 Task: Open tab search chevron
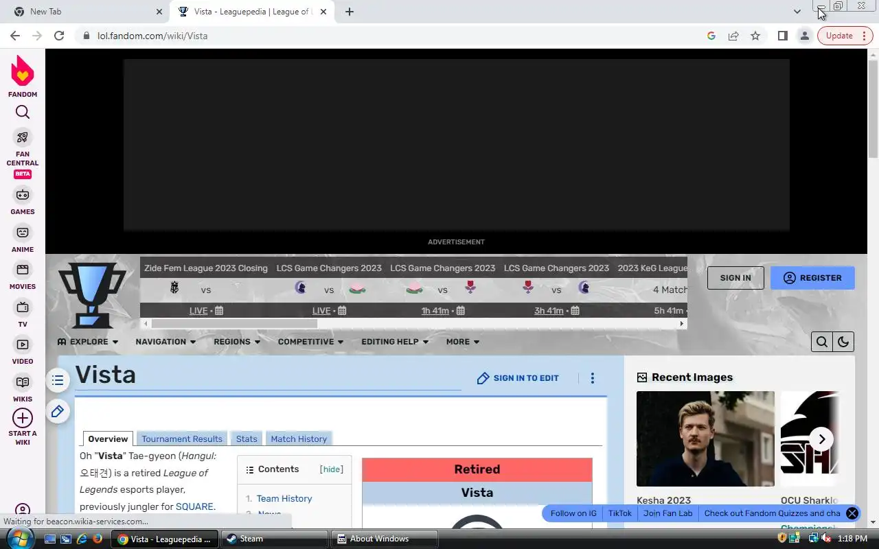click(x=797, y=12)
